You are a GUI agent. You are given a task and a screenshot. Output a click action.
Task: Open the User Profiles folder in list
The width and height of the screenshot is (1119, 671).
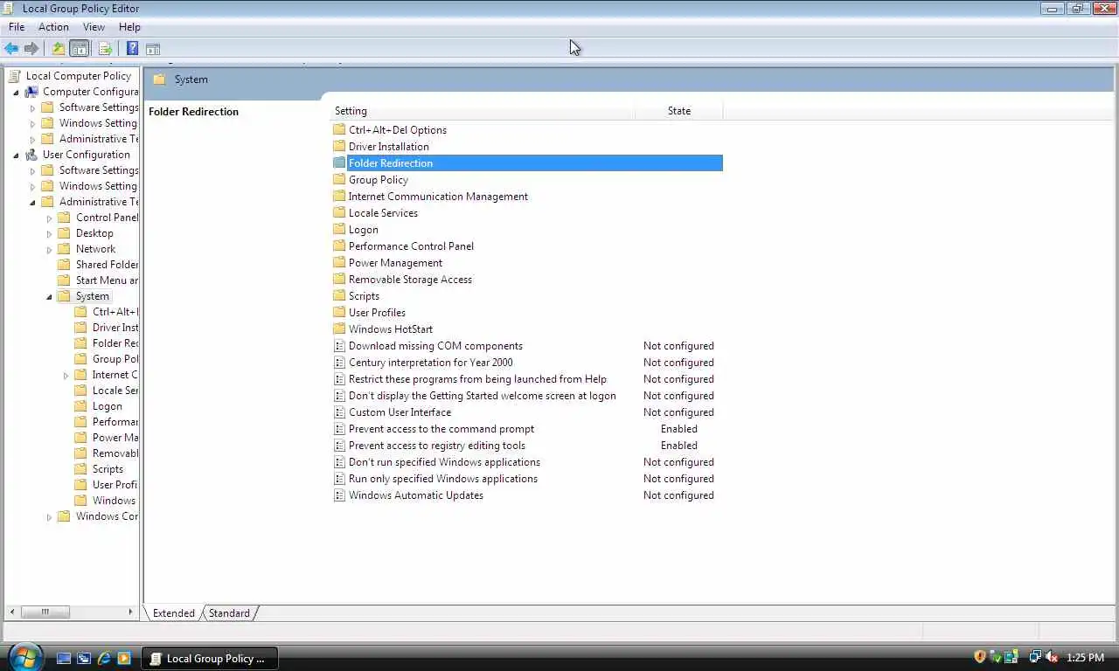click(377, 313)
